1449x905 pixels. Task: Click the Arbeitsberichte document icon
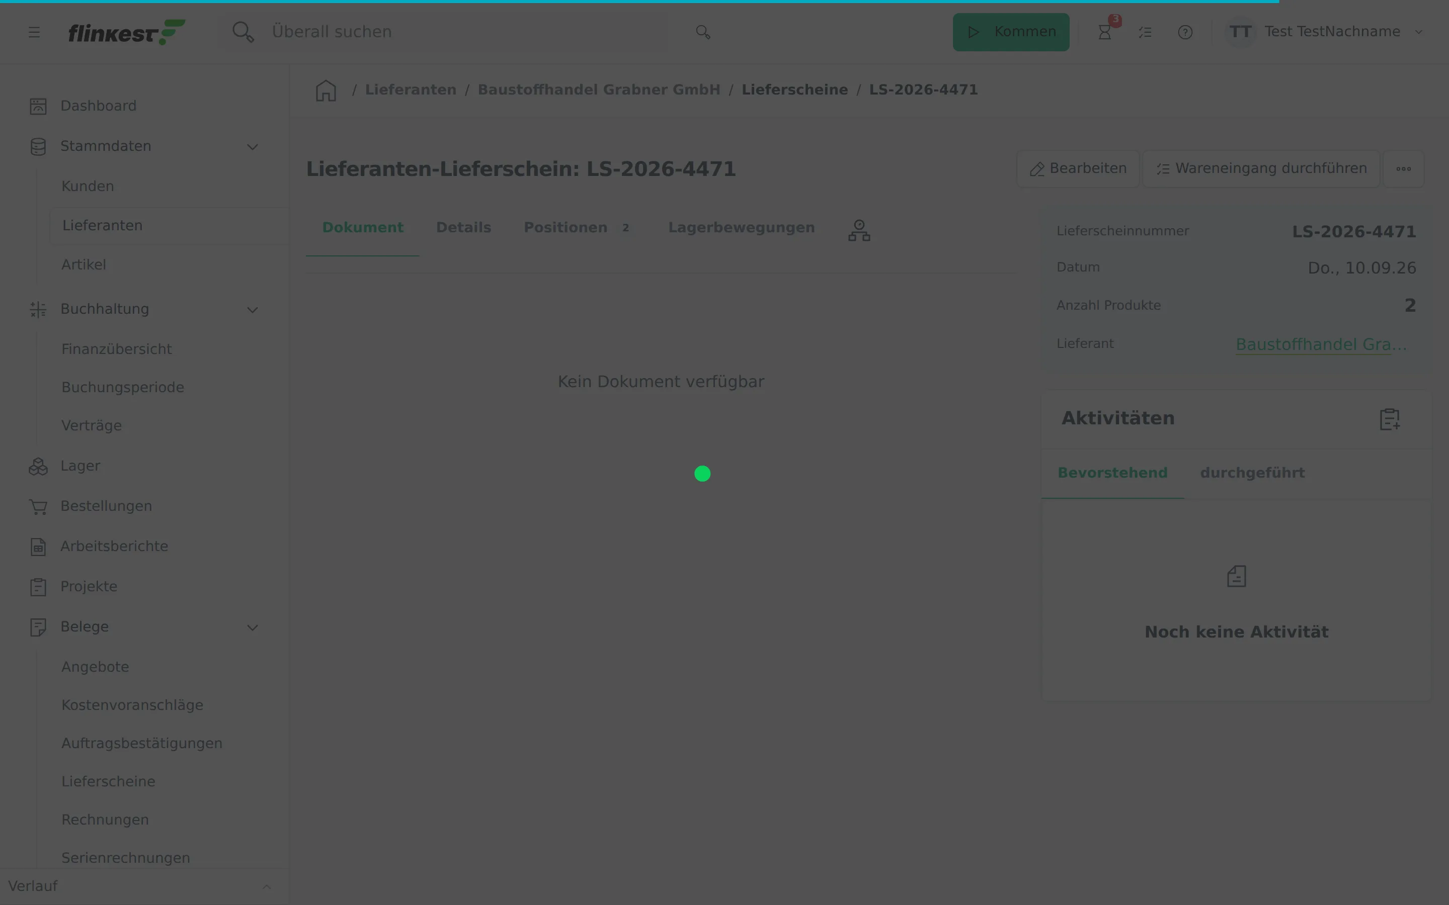38,547
